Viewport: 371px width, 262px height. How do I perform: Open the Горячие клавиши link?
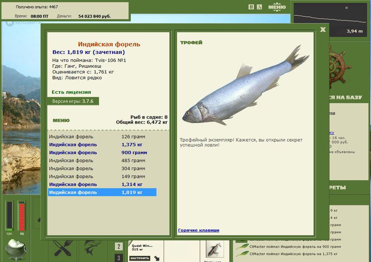198,230
